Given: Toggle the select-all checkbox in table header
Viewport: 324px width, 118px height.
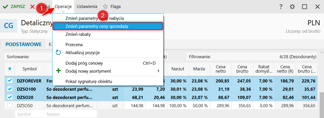Looking at the screenshot, I should [x=10, y=69].
